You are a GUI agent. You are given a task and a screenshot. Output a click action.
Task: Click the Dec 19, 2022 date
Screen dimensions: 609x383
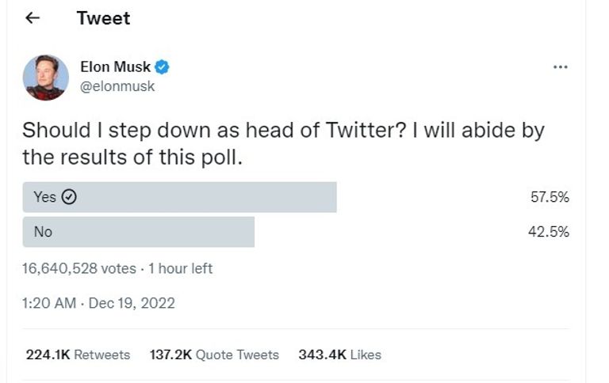pyautogui.click(x=132, y=302)
